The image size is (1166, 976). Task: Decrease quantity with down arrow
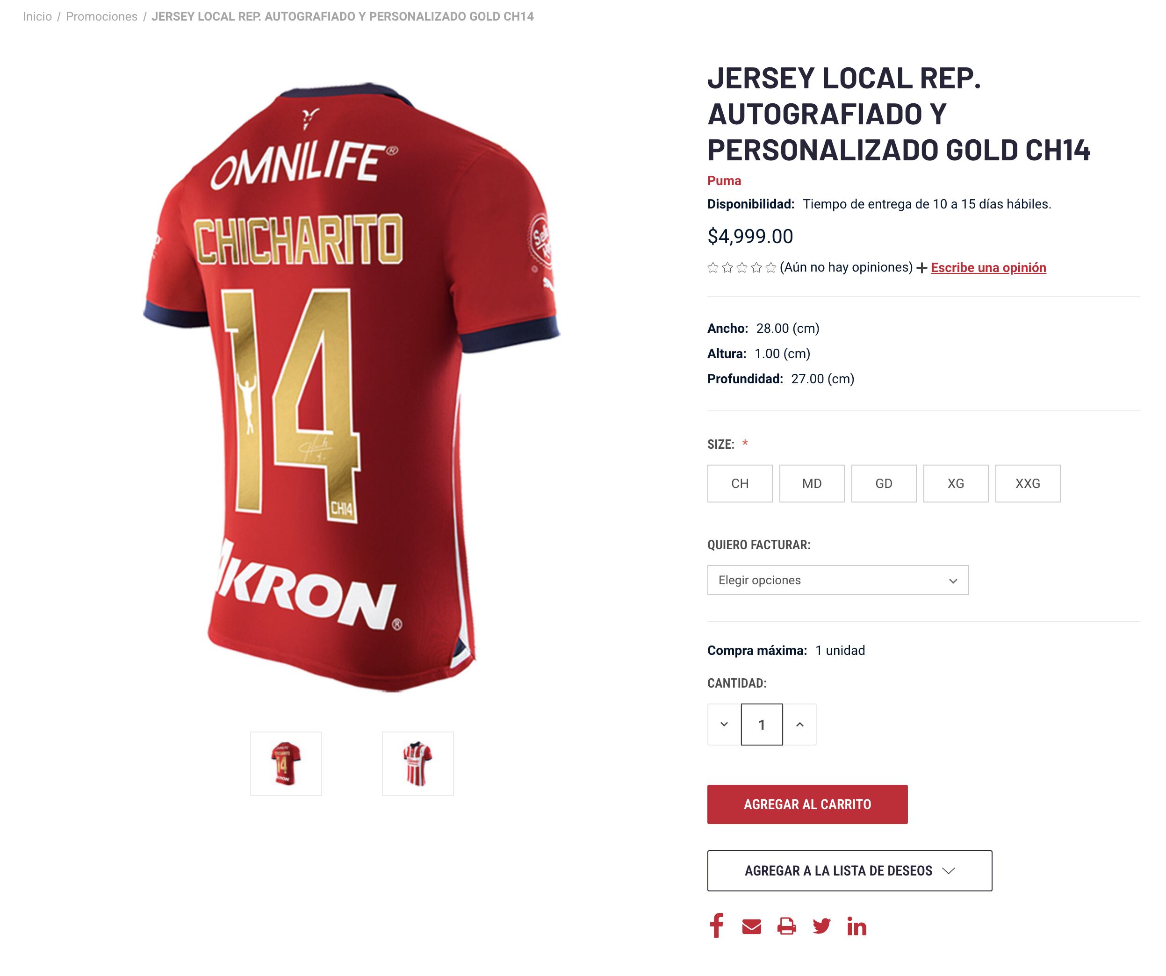coord(724,725)
